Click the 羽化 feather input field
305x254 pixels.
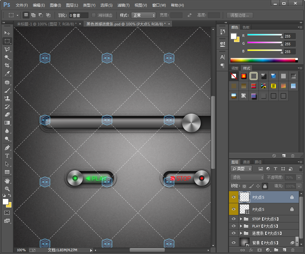[78, 15]
